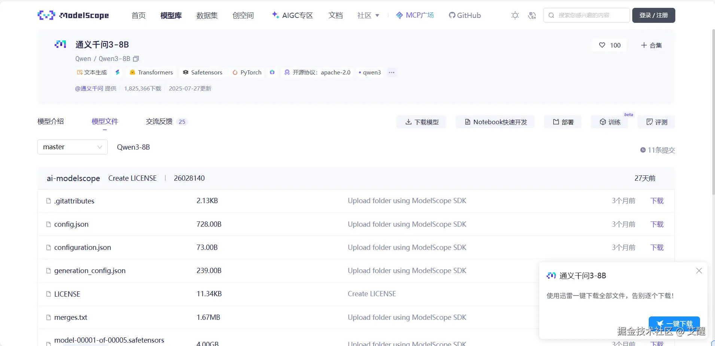Click the 2025-07-27更新 date text
This screenshot has height=346, width=715.
pos(190,88)
